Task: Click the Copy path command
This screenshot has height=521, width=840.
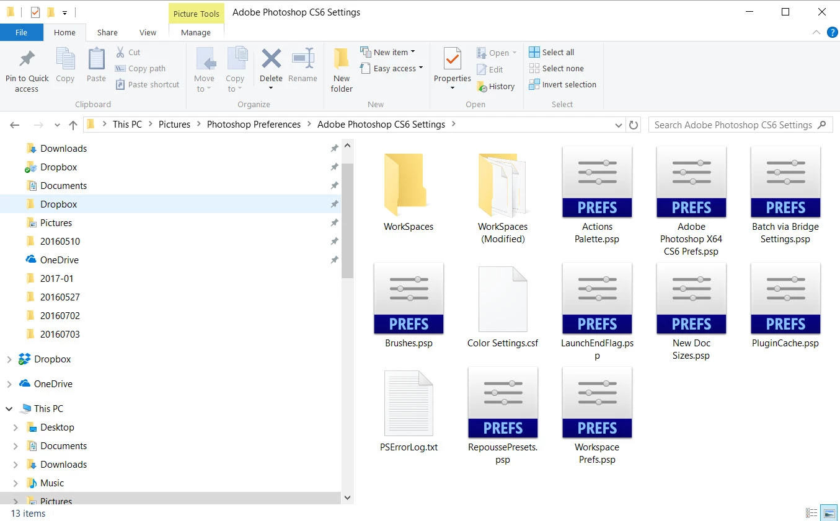Action: point(141,68)
